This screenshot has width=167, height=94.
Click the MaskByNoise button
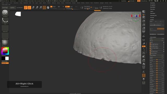pyautogui.click(x=153, y=34)
